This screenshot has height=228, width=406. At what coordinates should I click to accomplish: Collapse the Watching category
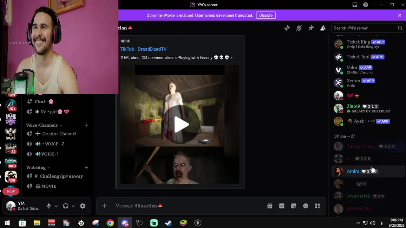[x=38, y=167]
